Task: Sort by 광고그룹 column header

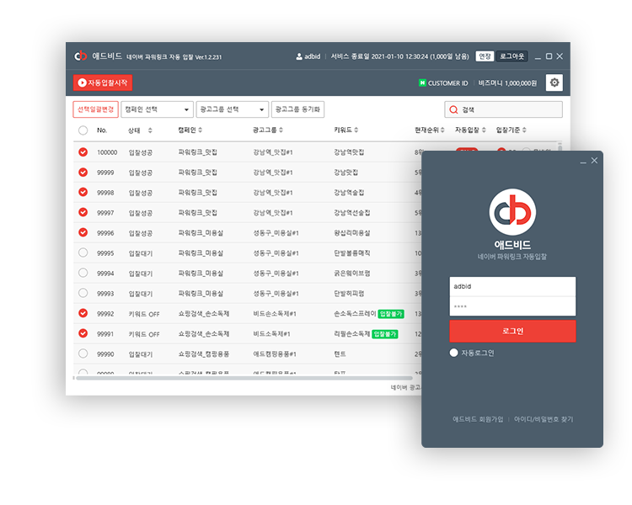Action: tap(268, 130)
